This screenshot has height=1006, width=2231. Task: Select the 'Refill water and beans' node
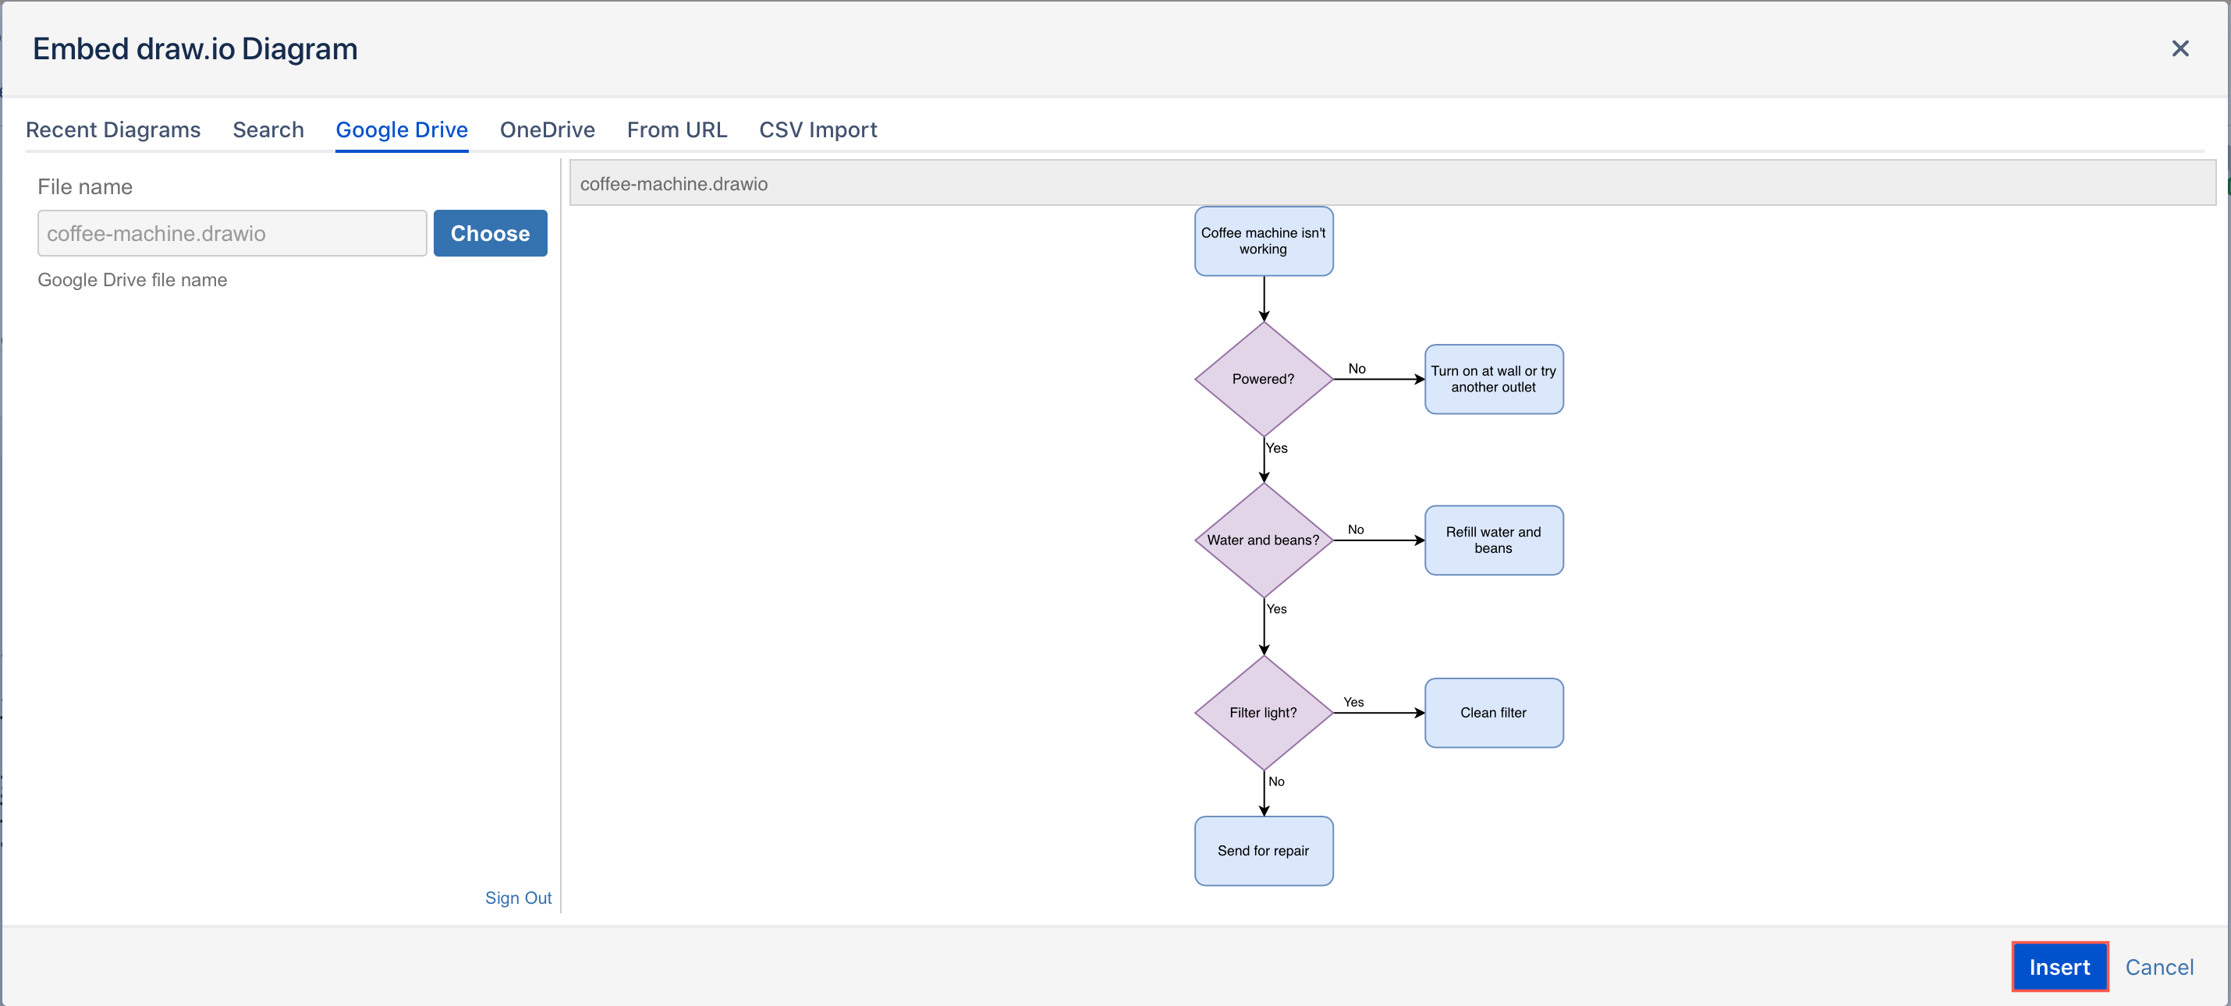[x=1493, y=540]
